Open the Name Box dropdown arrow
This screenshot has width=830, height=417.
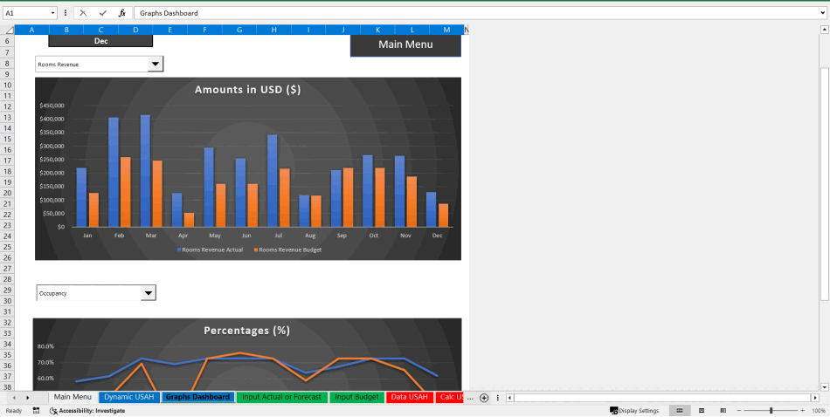(53, 13)
